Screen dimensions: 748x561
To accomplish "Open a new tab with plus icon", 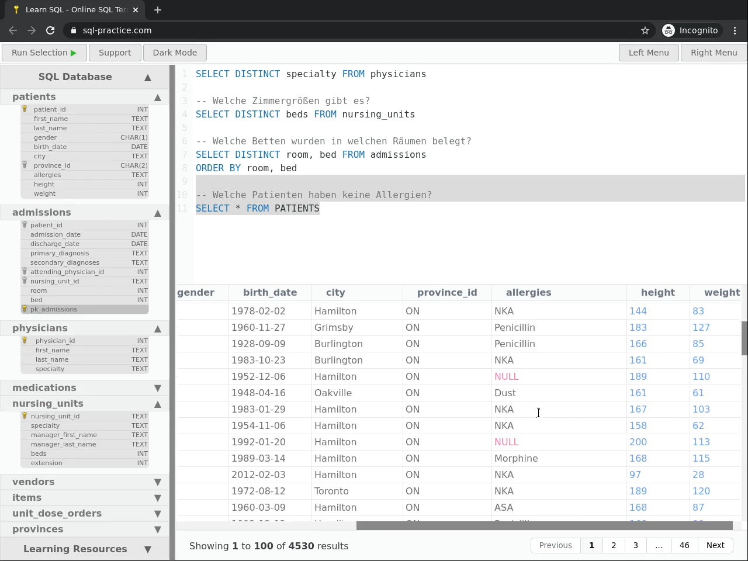I will click(x=158, y=9).
